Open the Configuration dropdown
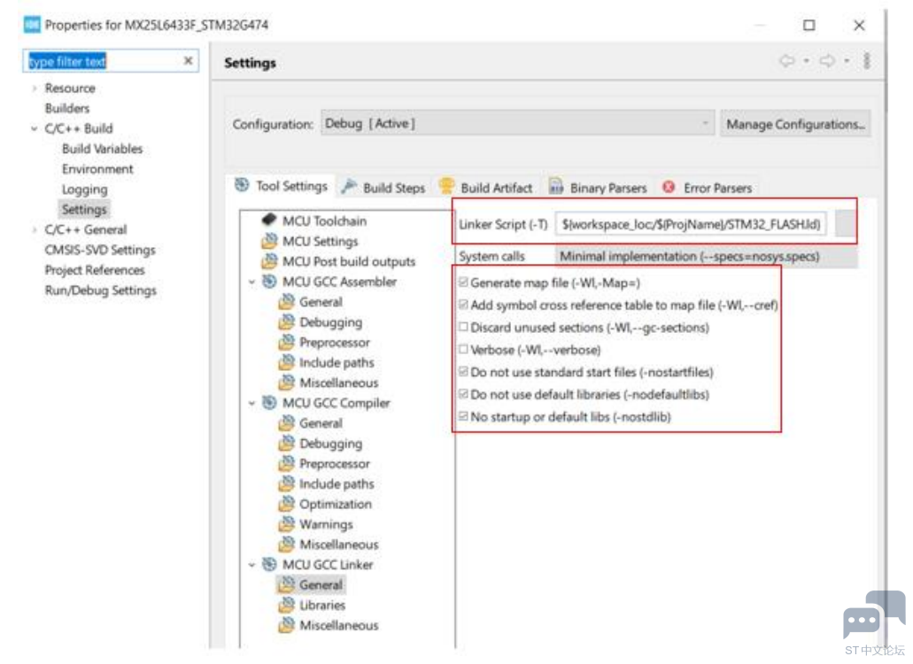This screenshot has width=913, height=664. [x=517, y=123]
